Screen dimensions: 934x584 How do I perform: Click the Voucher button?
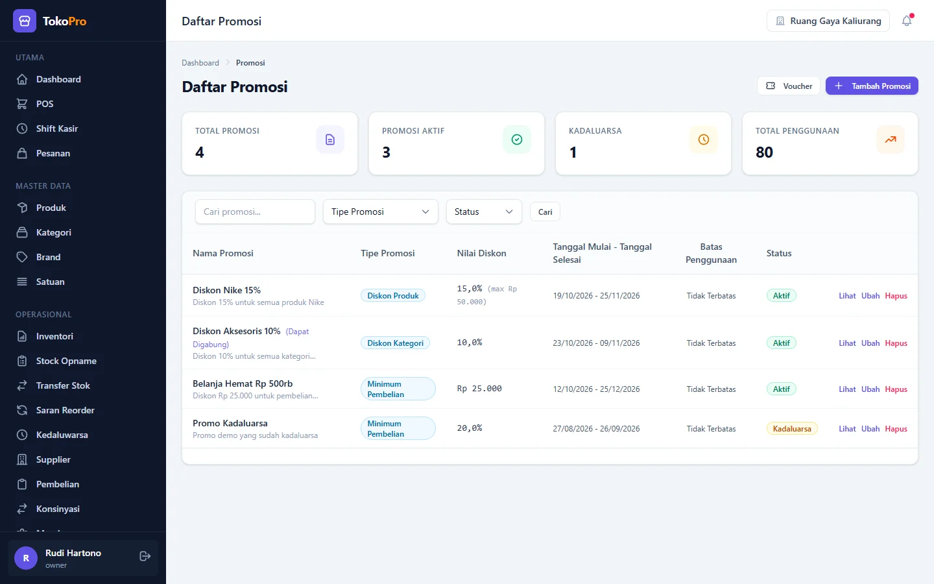789,86
